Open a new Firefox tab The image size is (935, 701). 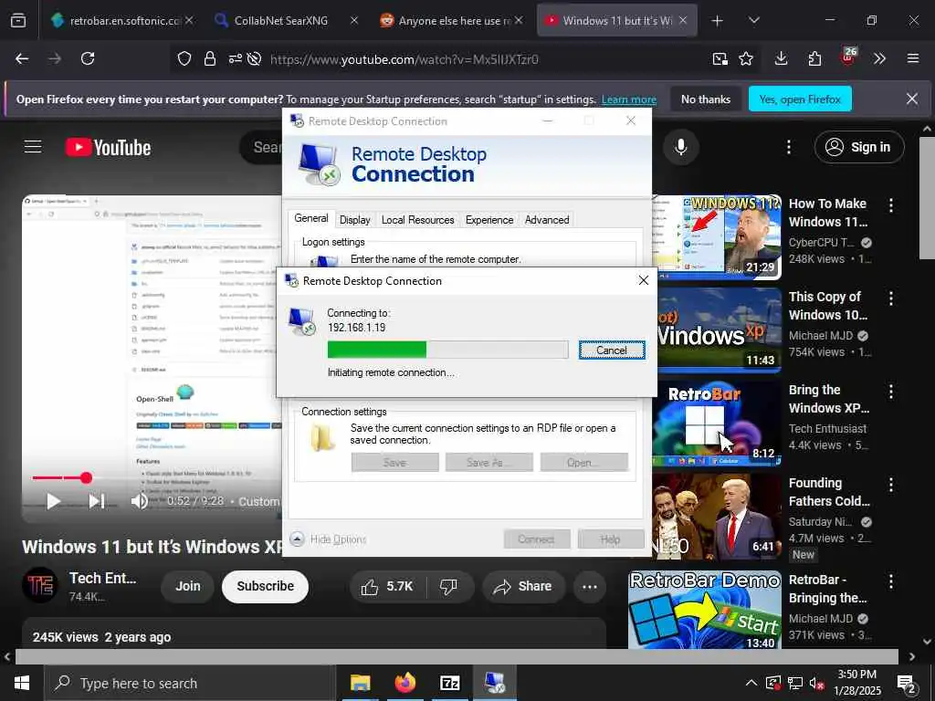coord(717,20)
